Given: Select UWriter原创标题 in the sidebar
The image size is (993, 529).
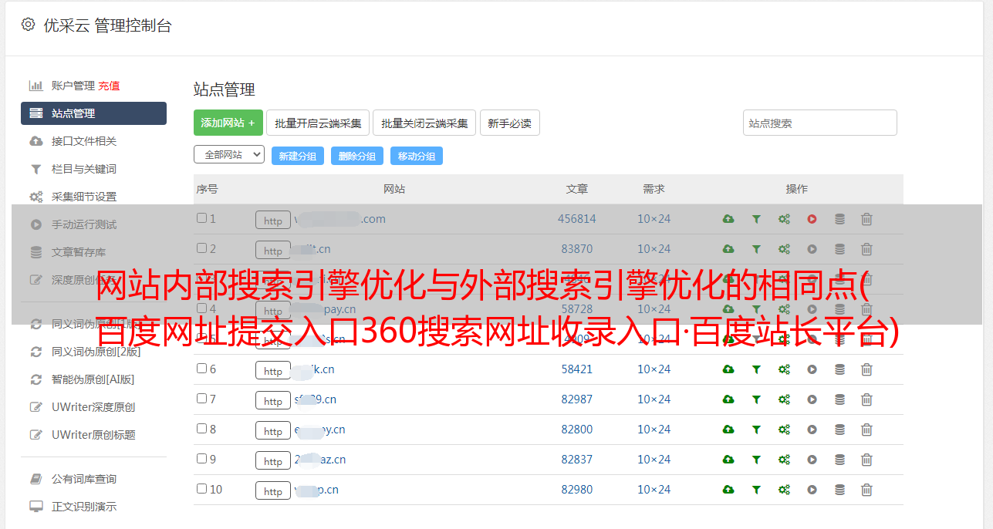Looking at the screenshot, I should pos(93,435).
